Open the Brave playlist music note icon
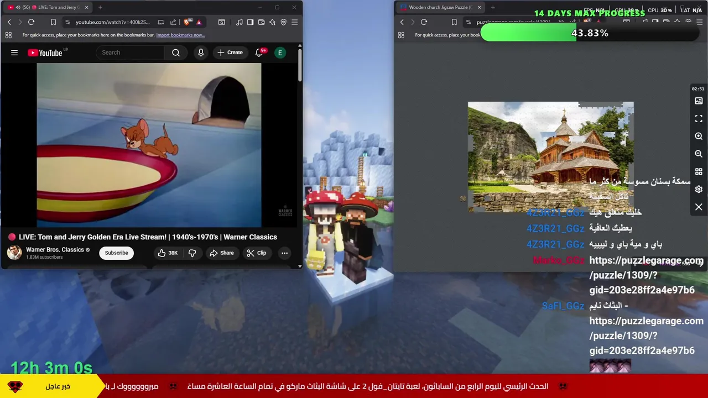 click(x=239, y=22)
